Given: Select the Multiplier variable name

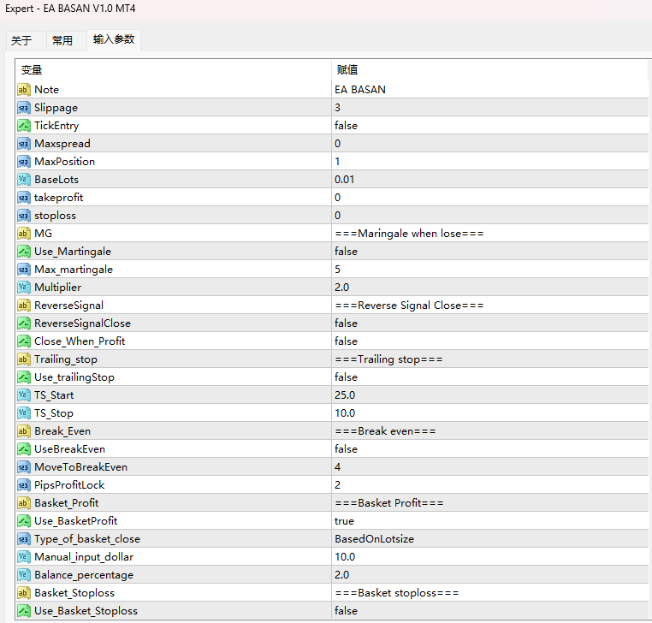Looking at the screenshot, I should click(x=58, y=288).
